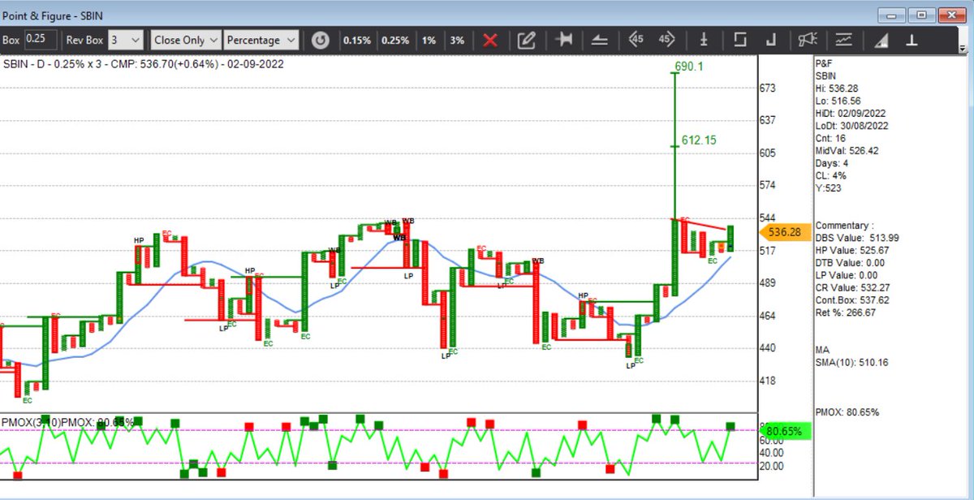Viewport: 974px width, 500px height.
Task: Select the right-pointing 45 degree trendline tool
Action: [x=667, y=40]
